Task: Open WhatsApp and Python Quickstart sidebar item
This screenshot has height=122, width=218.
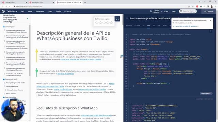Action: [x=17, y=31]
